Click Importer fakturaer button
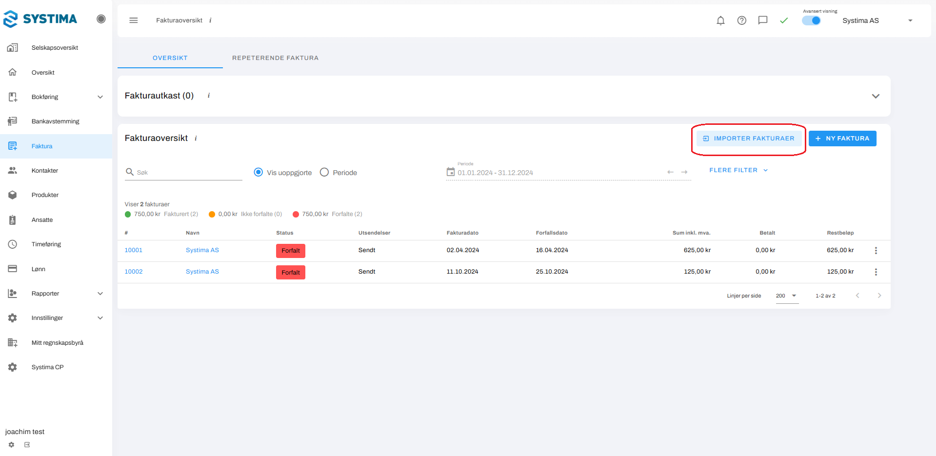 click(749, 139)
